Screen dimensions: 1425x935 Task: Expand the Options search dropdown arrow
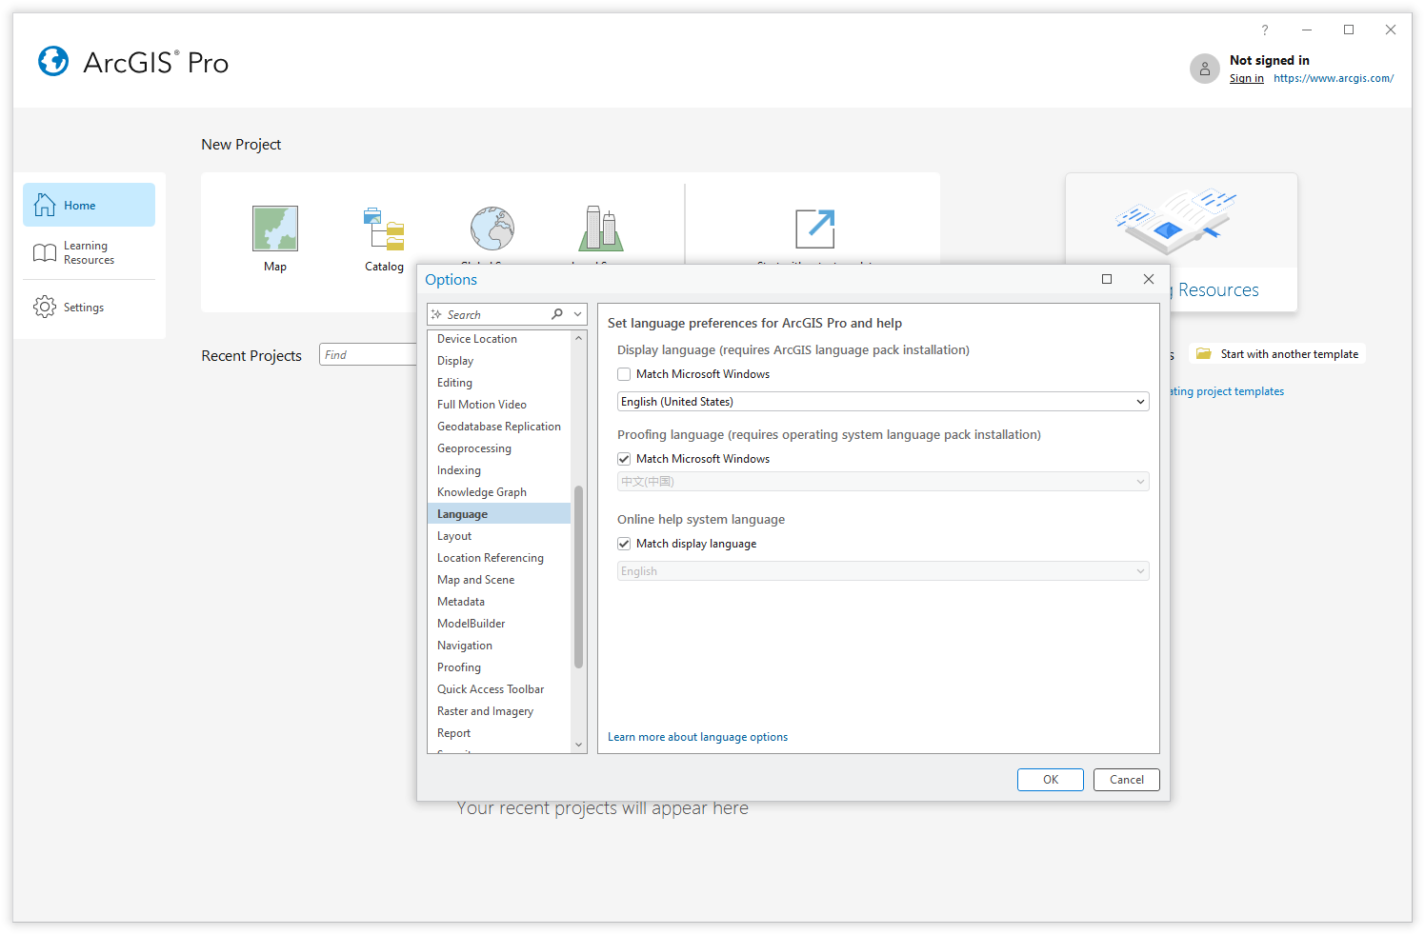[577, 314]
